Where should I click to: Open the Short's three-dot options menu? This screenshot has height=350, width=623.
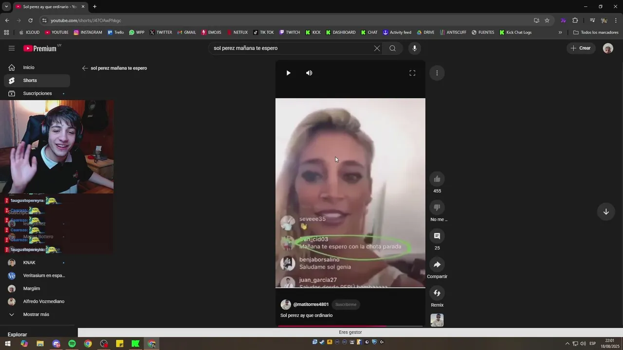click(x=437, y=73)
